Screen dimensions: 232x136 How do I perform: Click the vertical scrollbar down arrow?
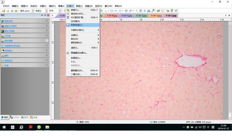230,118
